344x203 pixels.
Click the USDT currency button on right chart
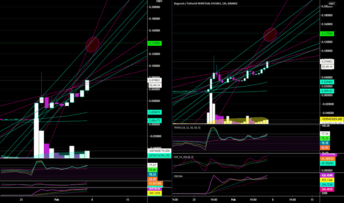(x=331, y=4)
